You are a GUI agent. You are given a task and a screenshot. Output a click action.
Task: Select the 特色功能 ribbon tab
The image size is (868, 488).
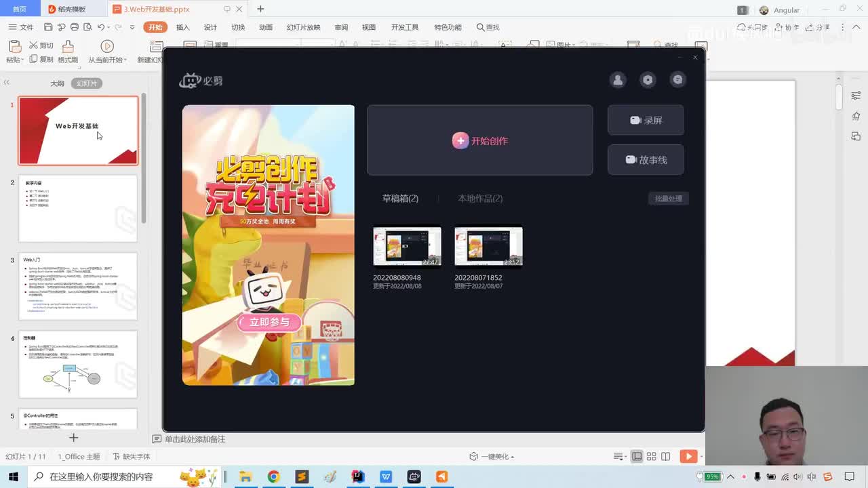(x=448, y=27)
